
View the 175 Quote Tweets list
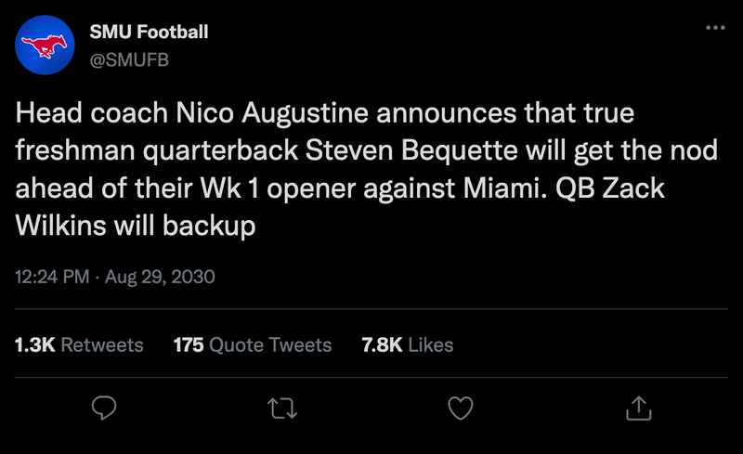pos(253,345)
